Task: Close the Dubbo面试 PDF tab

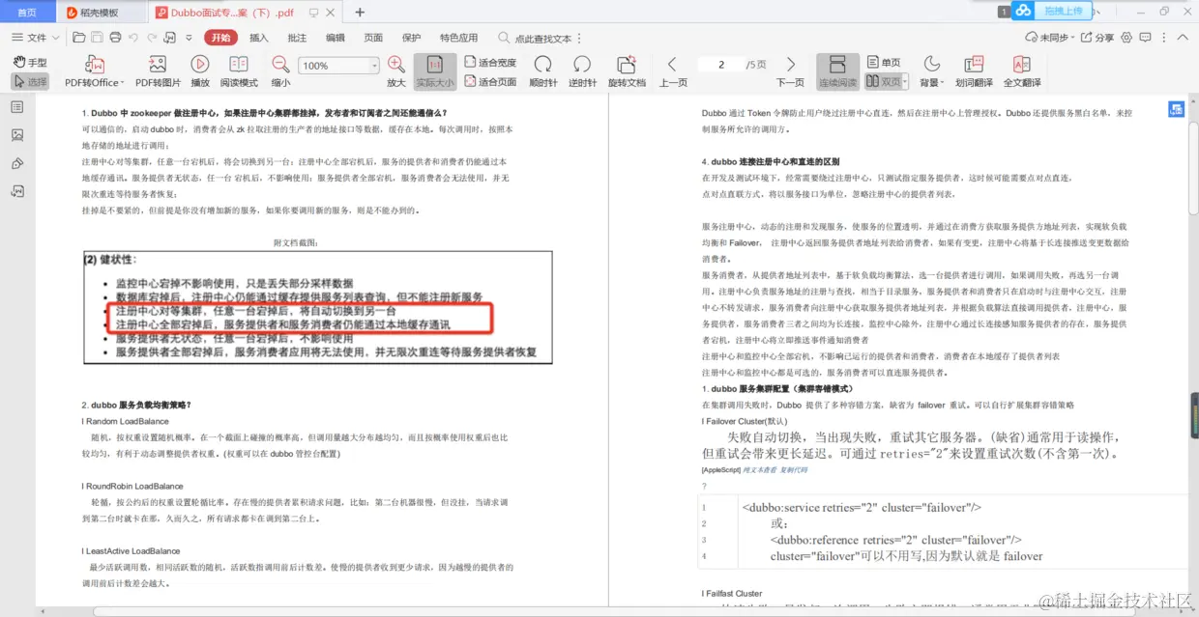Action: click(x=329, y=13)
